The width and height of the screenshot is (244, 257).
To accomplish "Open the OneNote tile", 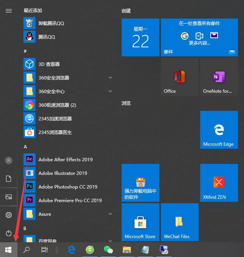I will (219, 77).
